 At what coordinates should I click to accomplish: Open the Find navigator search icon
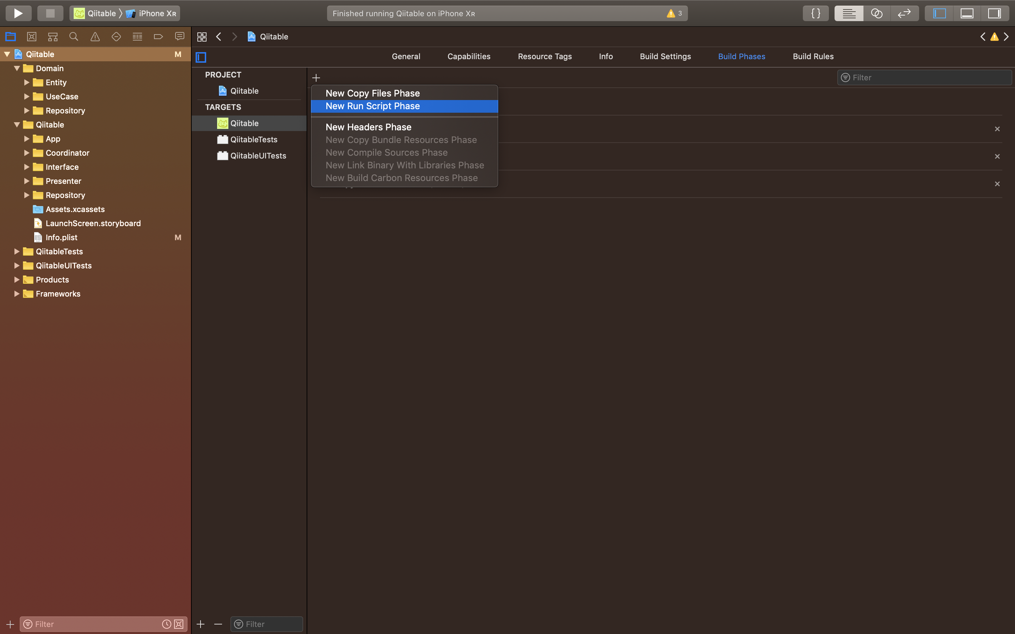pyautogui.click(x=74, y=37)
